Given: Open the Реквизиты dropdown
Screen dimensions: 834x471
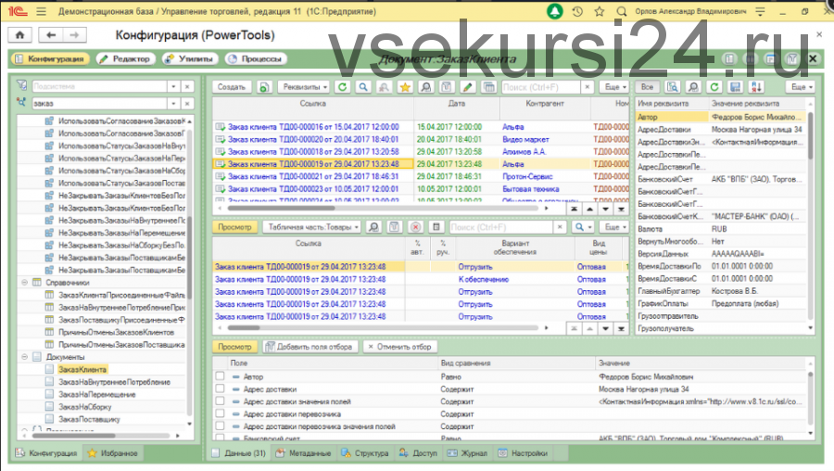Looking at the screenshot, I should click(303, 86).
